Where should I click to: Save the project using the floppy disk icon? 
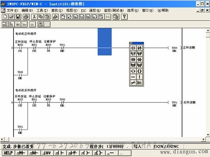click(18, 17)
